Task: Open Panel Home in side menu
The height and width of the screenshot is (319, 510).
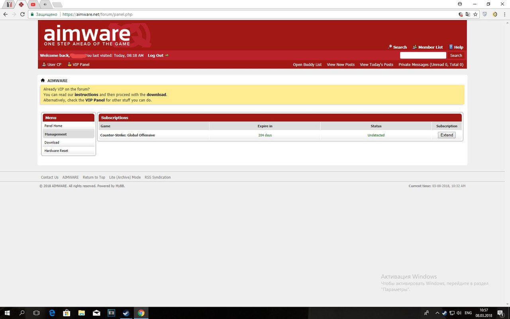Action: click(53, 126)
